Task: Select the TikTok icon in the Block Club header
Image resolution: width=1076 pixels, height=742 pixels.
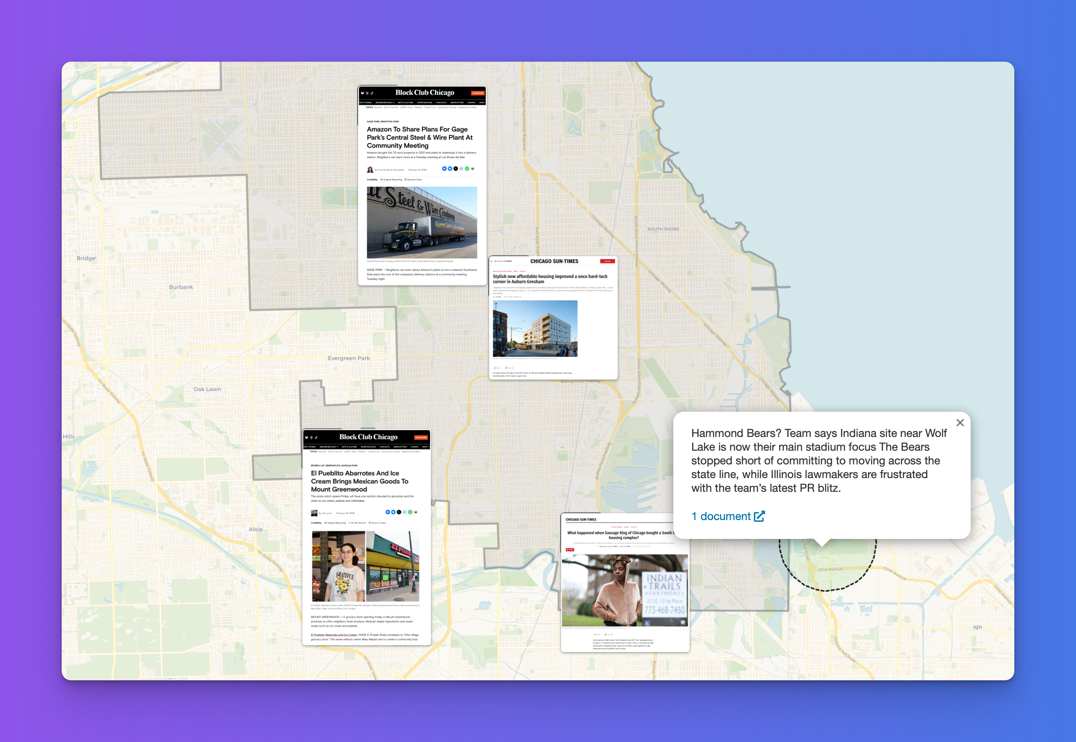Action: 372,93
